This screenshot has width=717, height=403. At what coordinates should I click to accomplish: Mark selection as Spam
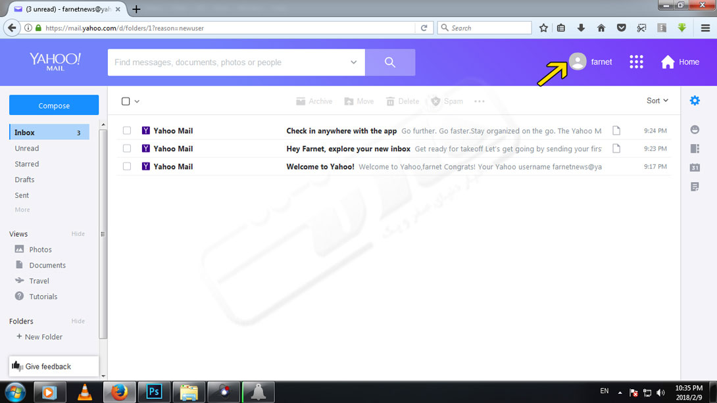pyautogui.click(x=447, y=101)
